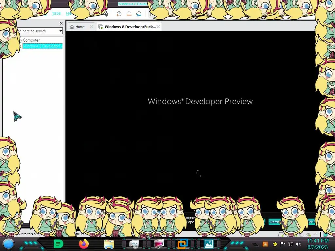This screenshot has width=335, height=251.
Task: Open the taskbar clock showing 11:41 PM
Action: [x=318, y=244]
